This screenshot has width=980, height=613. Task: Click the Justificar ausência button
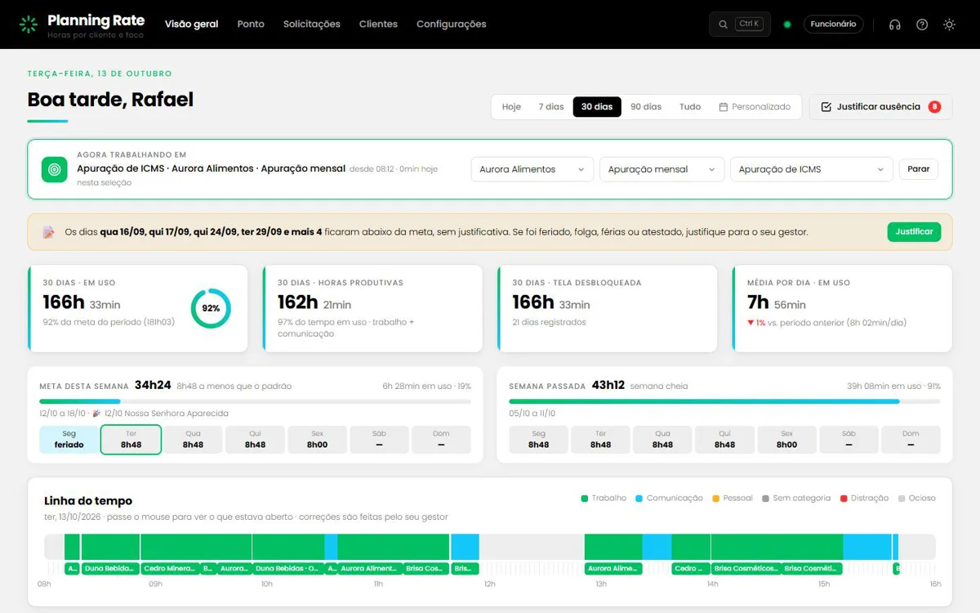[880, 107]
